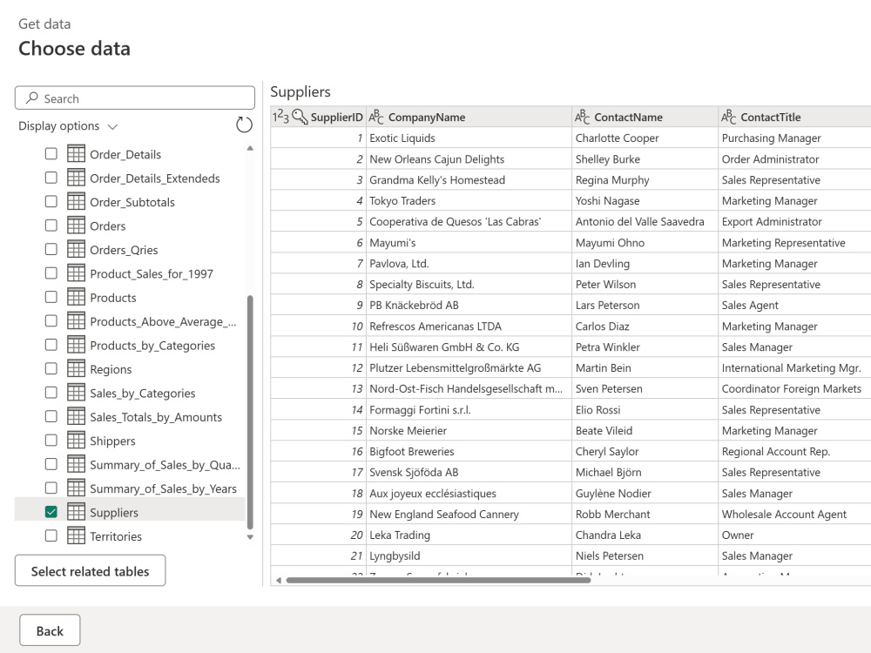Click the cell 'Owner' in Leka Trading row

coord(795,535)
